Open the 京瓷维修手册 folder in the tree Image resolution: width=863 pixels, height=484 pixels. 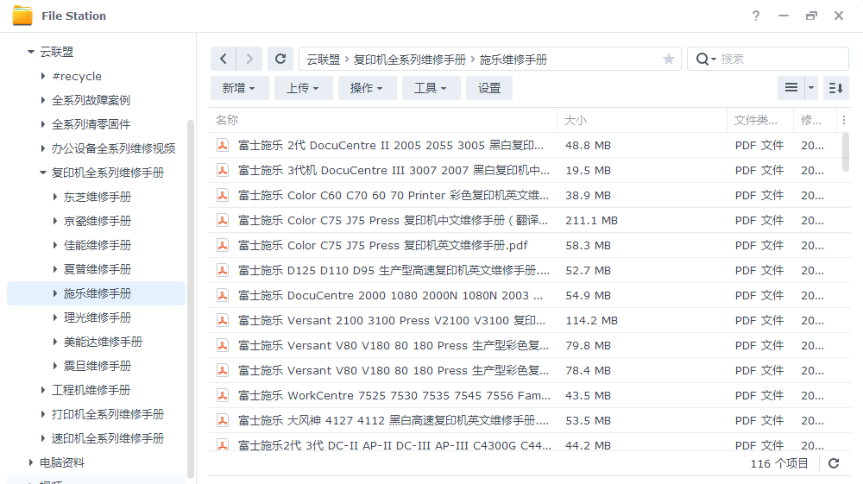click(x=98, y=221)
